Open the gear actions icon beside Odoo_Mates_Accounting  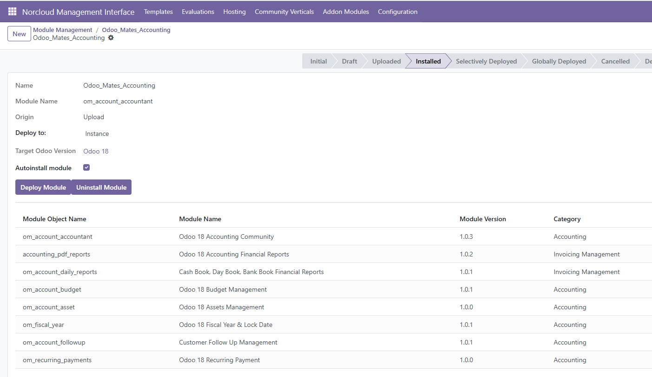111,38
